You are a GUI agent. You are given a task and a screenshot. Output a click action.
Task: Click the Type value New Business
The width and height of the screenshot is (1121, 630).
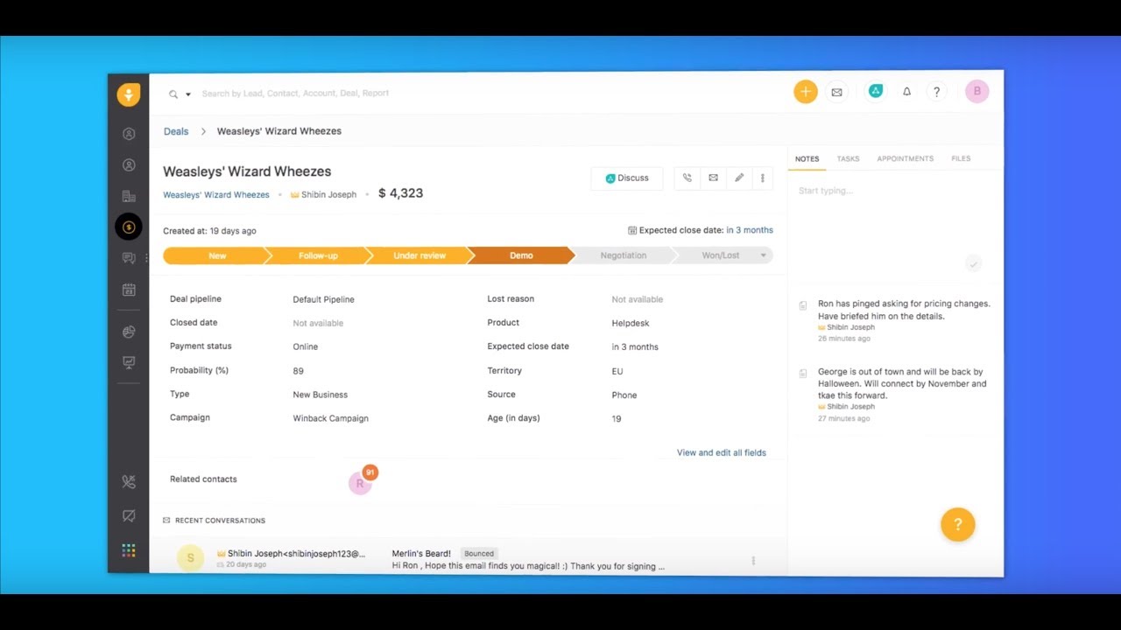click(320, 395)
